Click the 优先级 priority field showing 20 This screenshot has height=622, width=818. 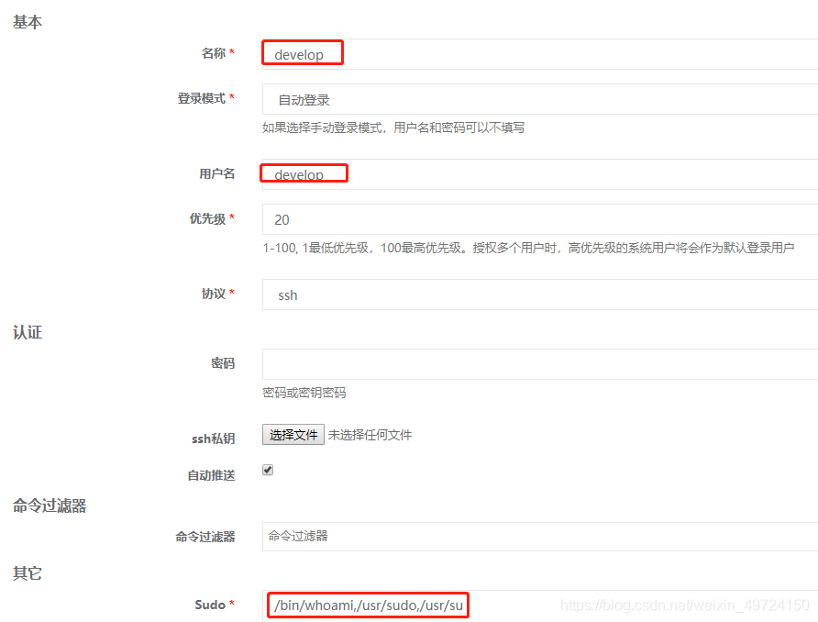[x=540, y=219]
